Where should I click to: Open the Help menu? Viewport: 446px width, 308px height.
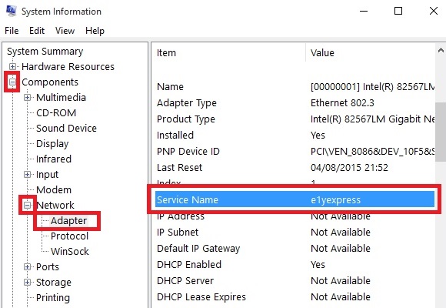coord(95,31)
